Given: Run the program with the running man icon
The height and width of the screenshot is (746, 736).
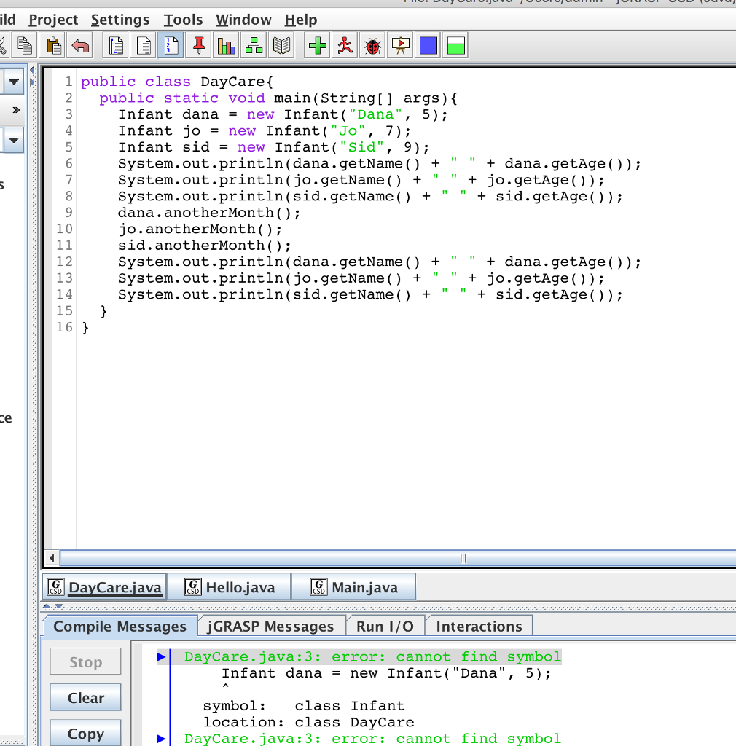Looking at the screenshot, I should pos(345,47).
